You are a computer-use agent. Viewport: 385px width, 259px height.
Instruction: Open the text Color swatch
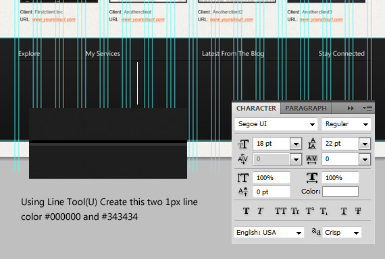click(x=340, y=192)
